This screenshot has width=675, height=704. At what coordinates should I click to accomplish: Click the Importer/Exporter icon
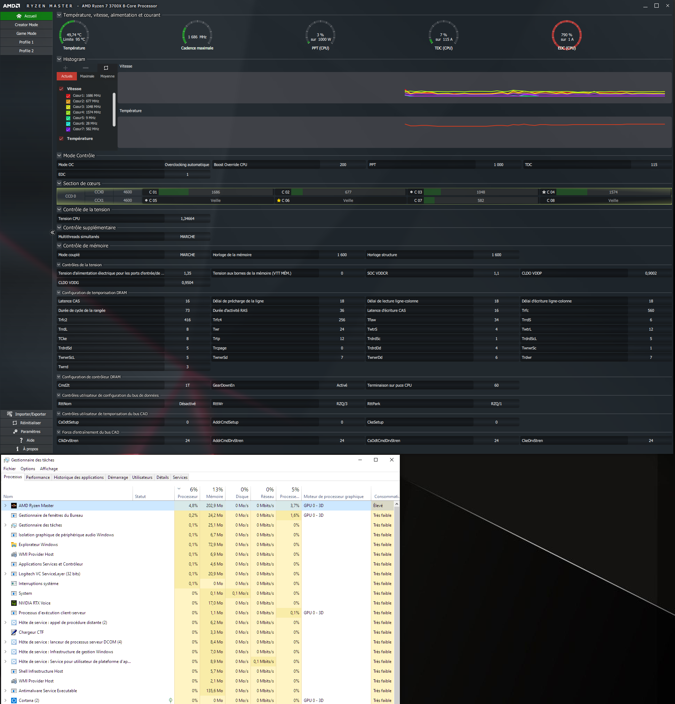coord(10,414)
